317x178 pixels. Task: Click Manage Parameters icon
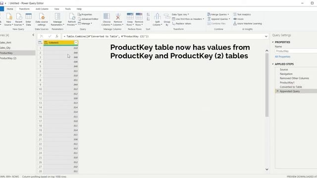click(57, 16)
